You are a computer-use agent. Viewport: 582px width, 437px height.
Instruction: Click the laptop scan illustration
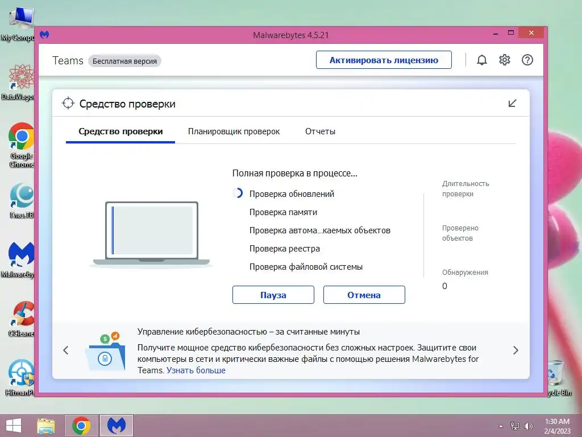151,234
